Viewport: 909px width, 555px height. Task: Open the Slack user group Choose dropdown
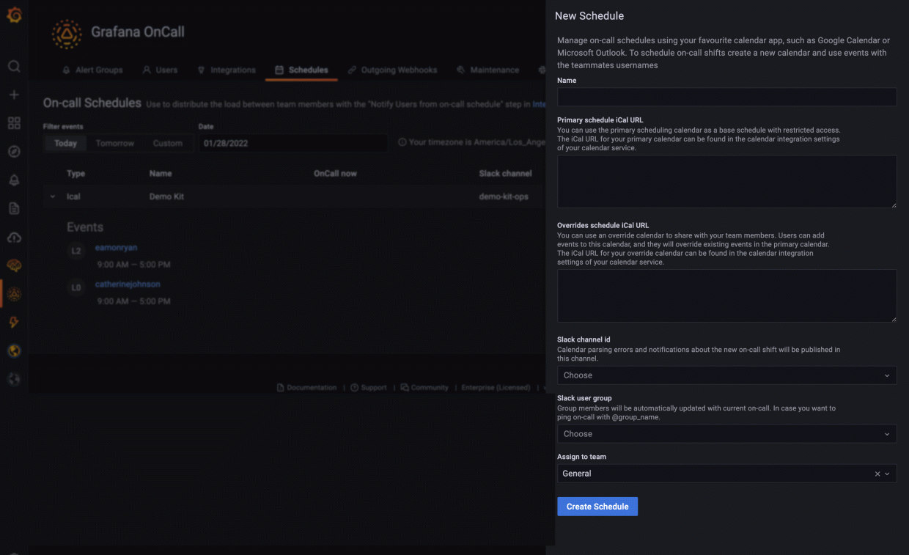726,433
